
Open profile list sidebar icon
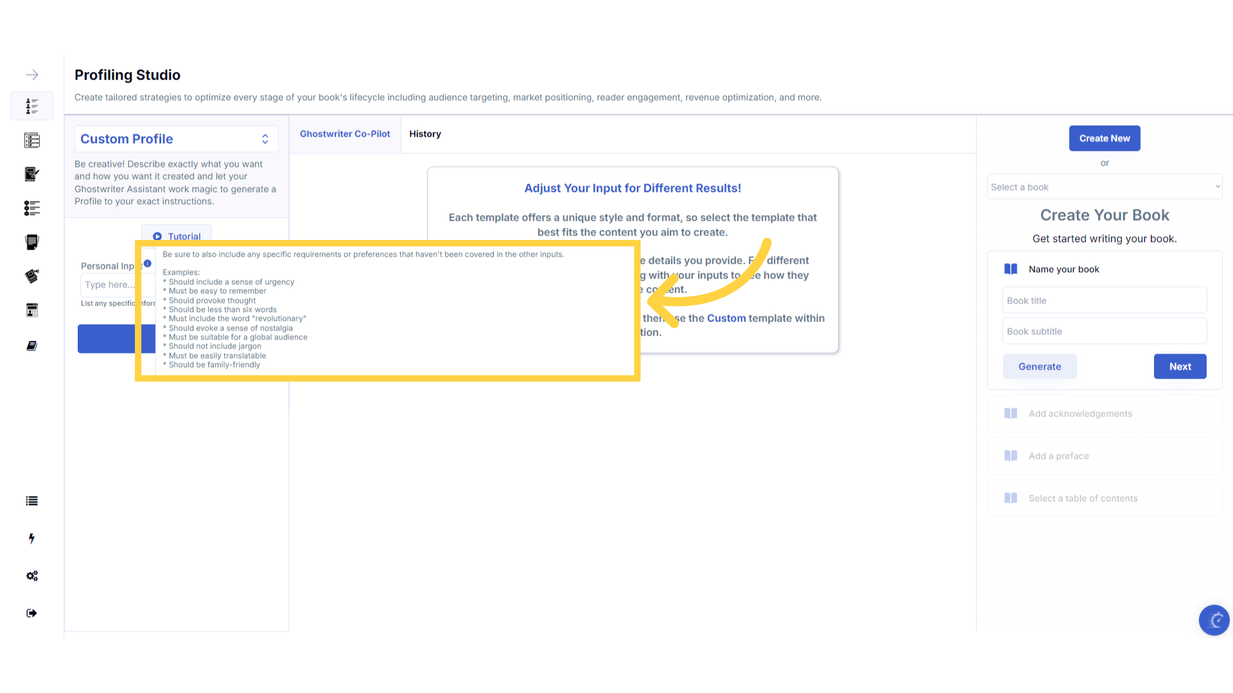[32, 106]
